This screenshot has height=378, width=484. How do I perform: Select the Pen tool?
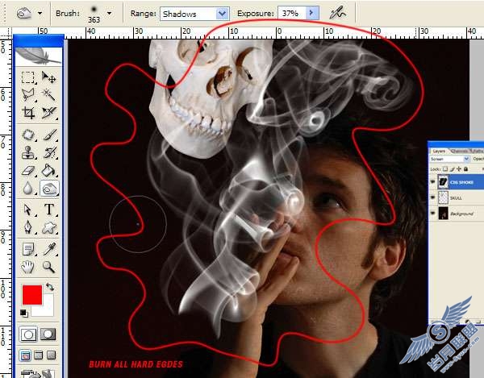tap(28, 227)
